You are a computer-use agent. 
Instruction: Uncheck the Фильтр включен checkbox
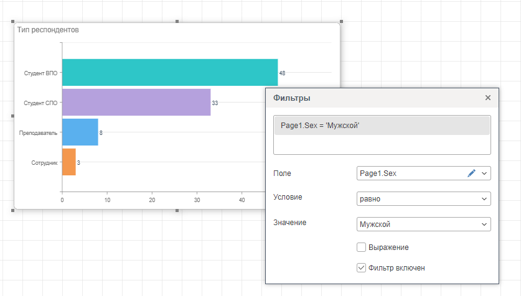click(361, 267)
